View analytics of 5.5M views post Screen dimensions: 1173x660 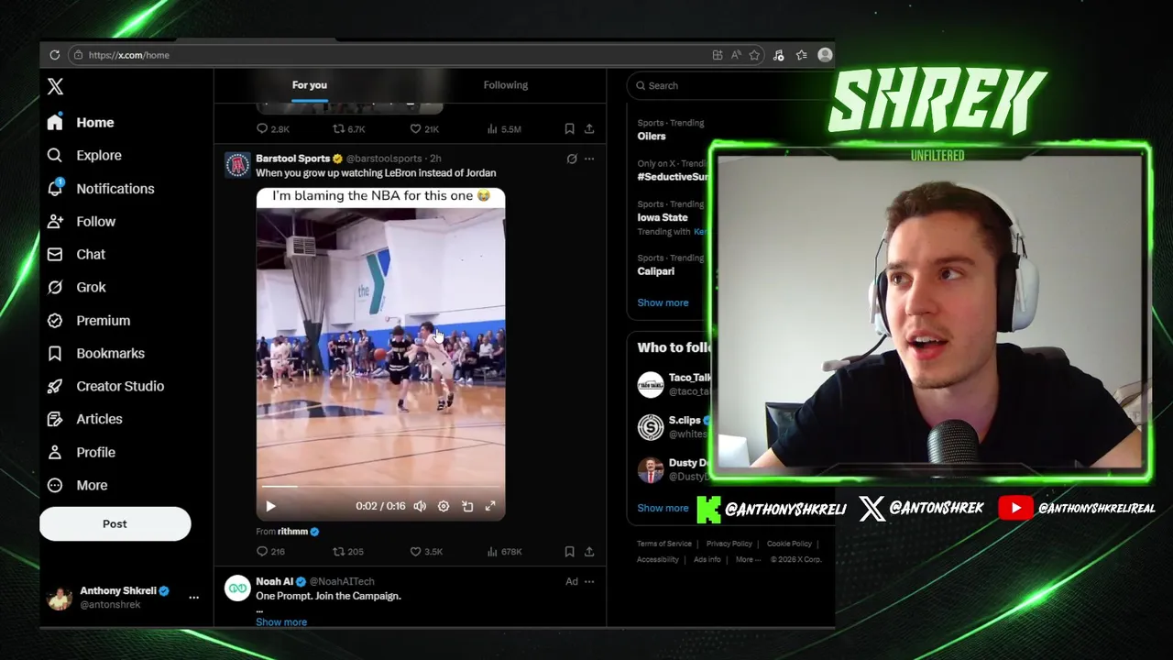tap(503, 129)
